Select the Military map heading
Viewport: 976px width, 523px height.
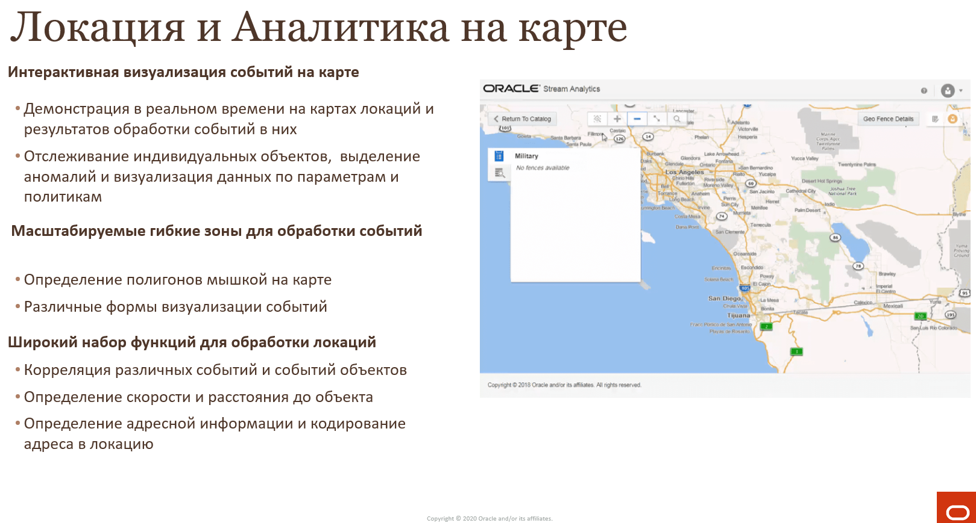pyautogui.click(x=526, y=156)
